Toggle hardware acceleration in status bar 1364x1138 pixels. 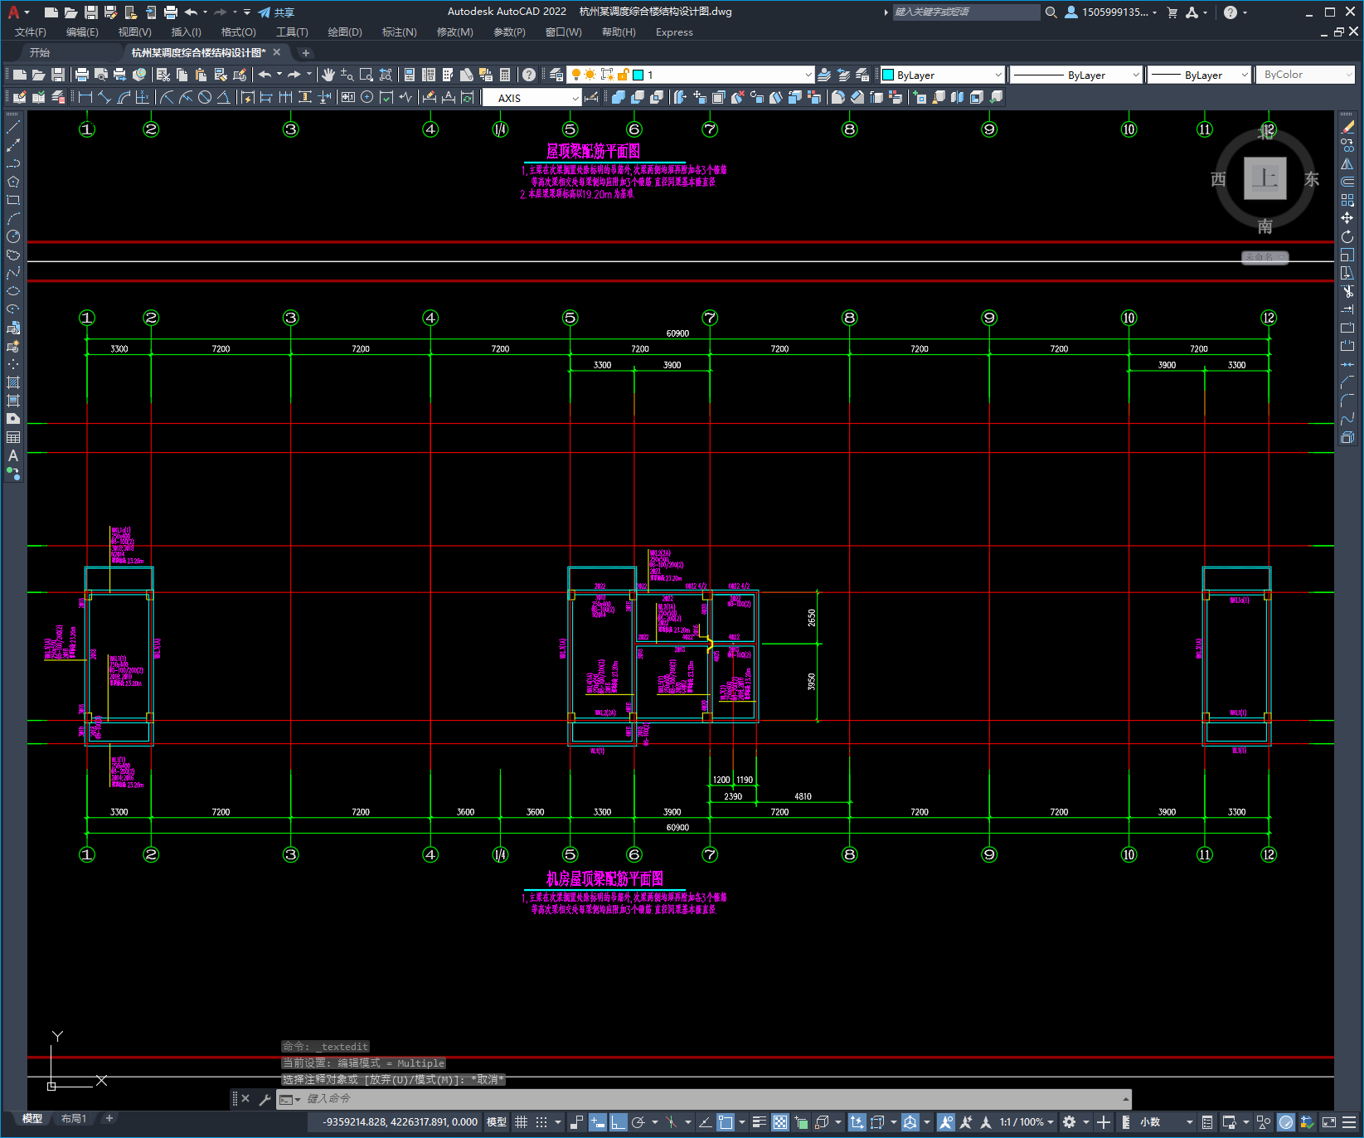[1286, 1122]
